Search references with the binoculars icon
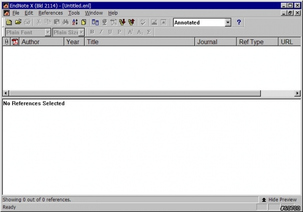 point(66,22)
